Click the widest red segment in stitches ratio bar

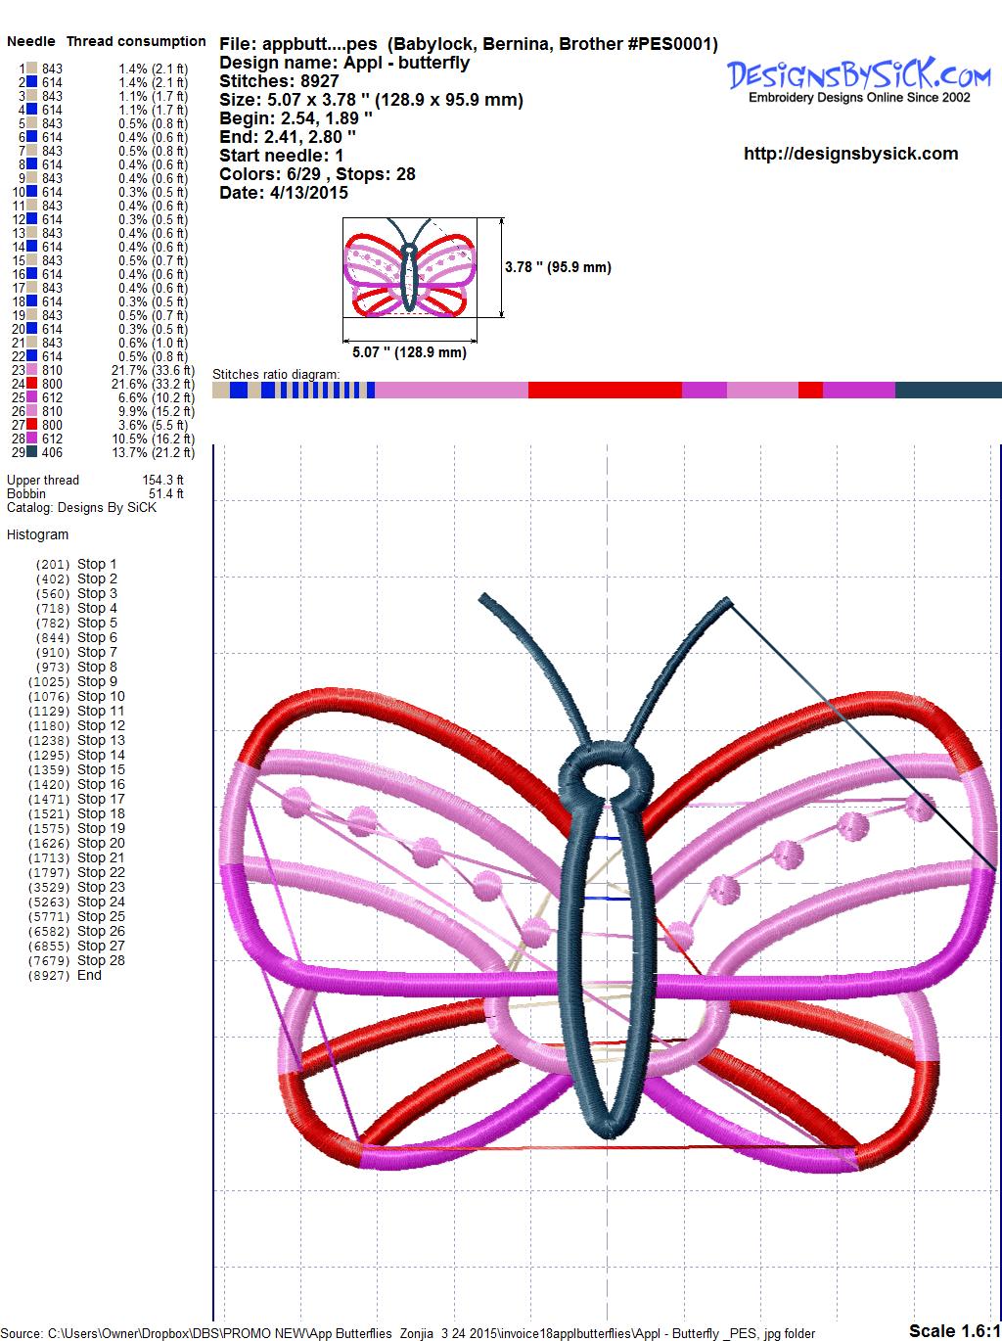pyautogui.click(x=604, y=391)
